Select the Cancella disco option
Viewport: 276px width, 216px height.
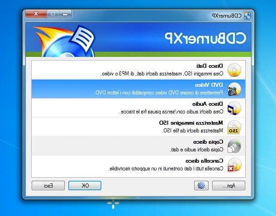(x=138, y=165)
